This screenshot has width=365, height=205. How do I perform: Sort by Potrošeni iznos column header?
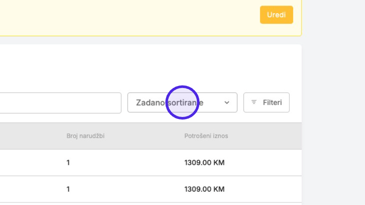click(x=206, y=136)
